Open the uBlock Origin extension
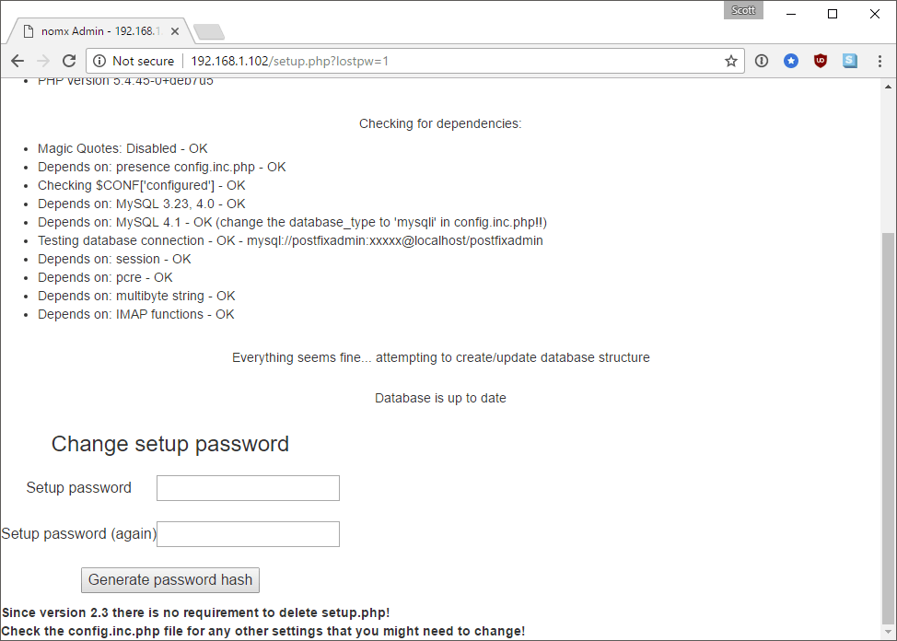This screenshot has height=641, width=897. [820, 61]
